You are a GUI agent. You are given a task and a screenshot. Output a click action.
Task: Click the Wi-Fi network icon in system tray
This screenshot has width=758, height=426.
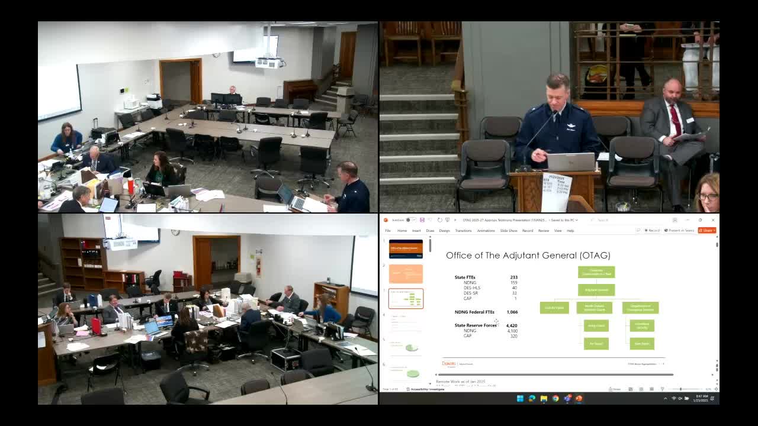[674, 398]
